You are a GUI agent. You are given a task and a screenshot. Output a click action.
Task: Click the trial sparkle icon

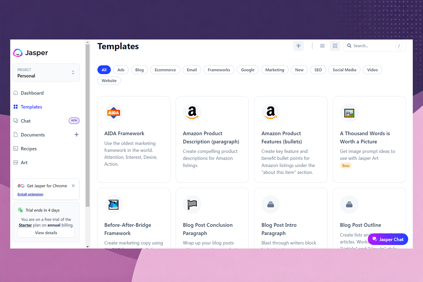point(20,210)
